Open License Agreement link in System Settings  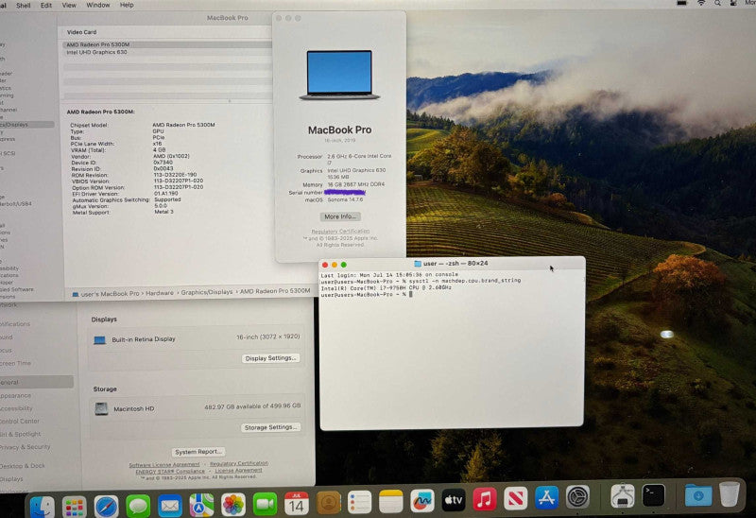pyautogui.click(x=238, y=470)
